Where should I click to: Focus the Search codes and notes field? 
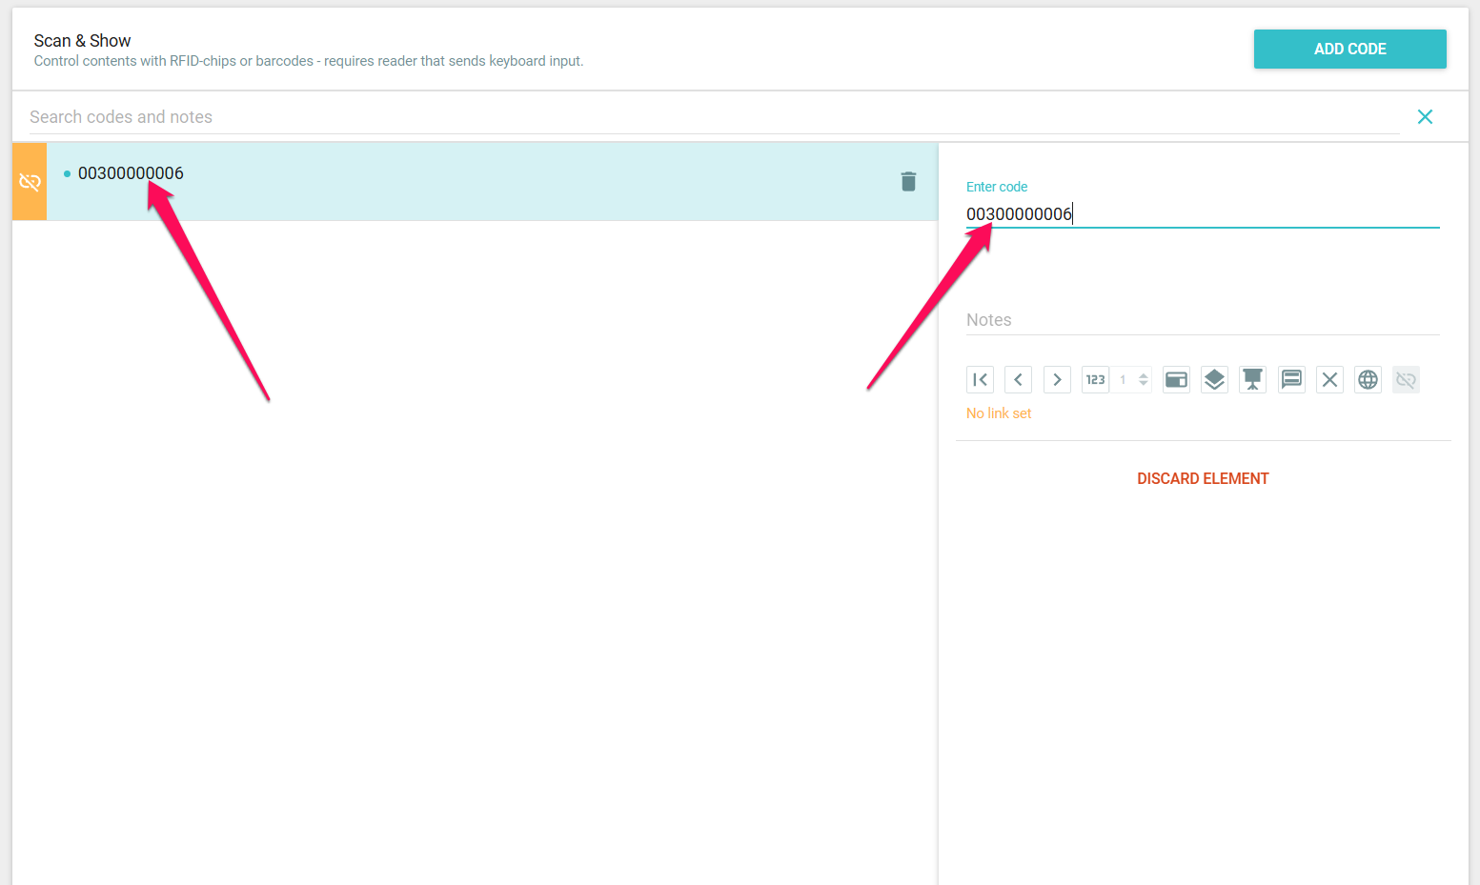click(705, 117)
